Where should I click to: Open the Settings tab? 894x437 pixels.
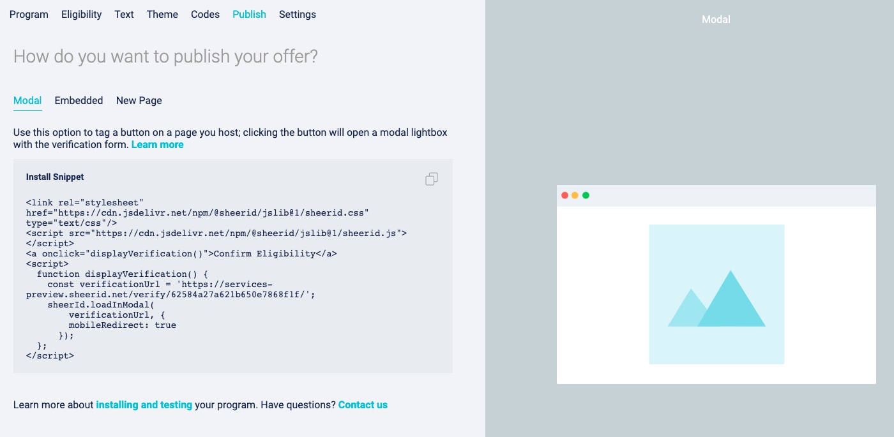coord(298,14)
